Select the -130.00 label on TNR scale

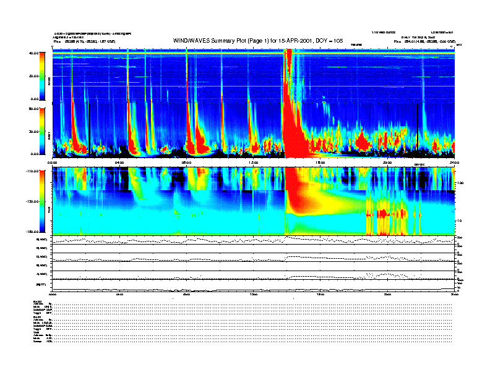[x=32, y=201]
